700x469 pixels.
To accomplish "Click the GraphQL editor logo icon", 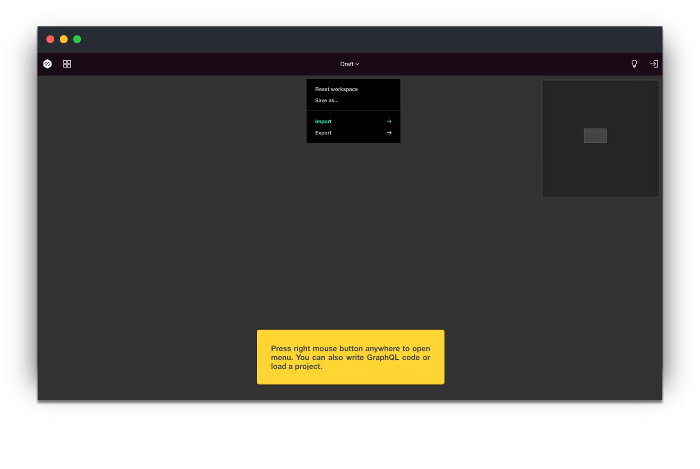I will coord(48,64).
